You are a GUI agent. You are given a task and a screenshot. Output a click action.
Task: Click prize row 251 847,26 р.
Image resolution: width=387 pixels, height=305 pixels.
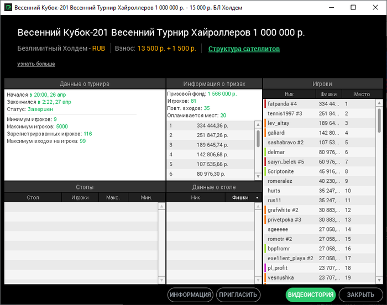point(211,135)
